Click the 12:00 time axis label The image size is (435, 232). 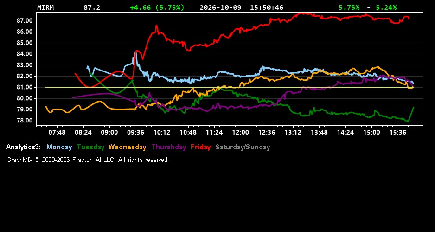tap(241, 133)
